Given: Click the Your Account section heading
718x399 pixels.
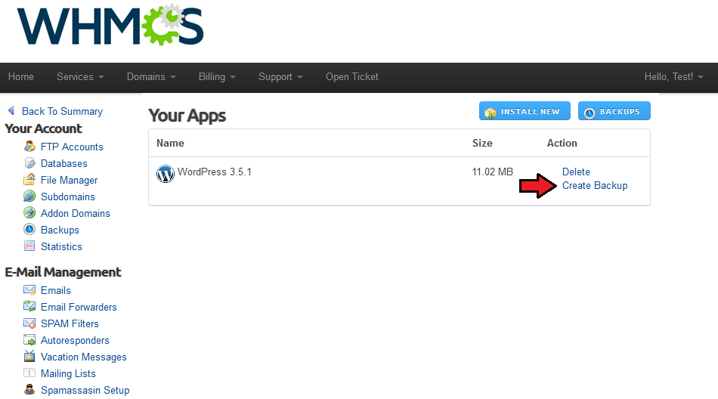Looking at the screenshot, I should coord(44,128).
